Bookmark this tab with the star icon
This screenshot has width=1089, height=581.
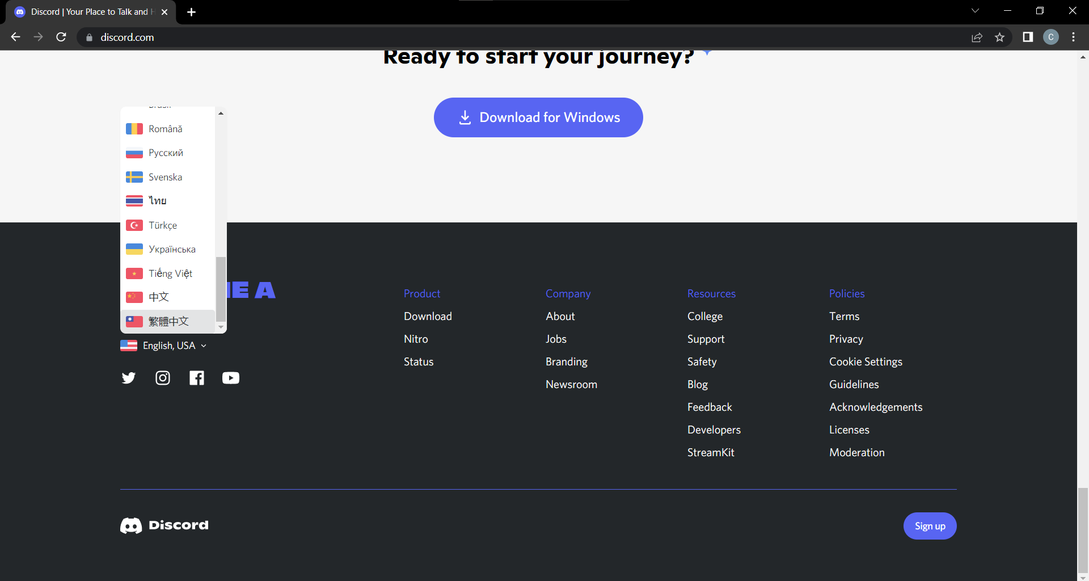[x=999, y=37]
